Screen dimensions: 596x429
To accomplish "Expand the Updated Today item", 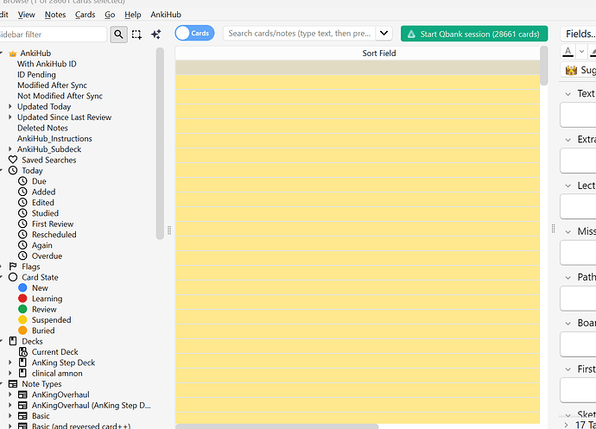I will coord(10,106).
